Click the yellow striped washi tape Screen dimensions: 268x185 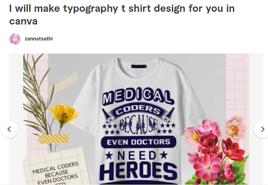click(54, 139)
